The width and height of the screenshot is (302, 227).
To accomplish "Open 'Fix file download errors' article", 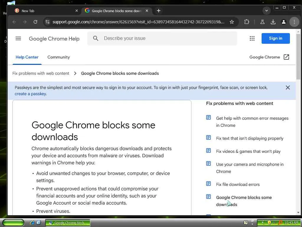I will pos(238,184).
